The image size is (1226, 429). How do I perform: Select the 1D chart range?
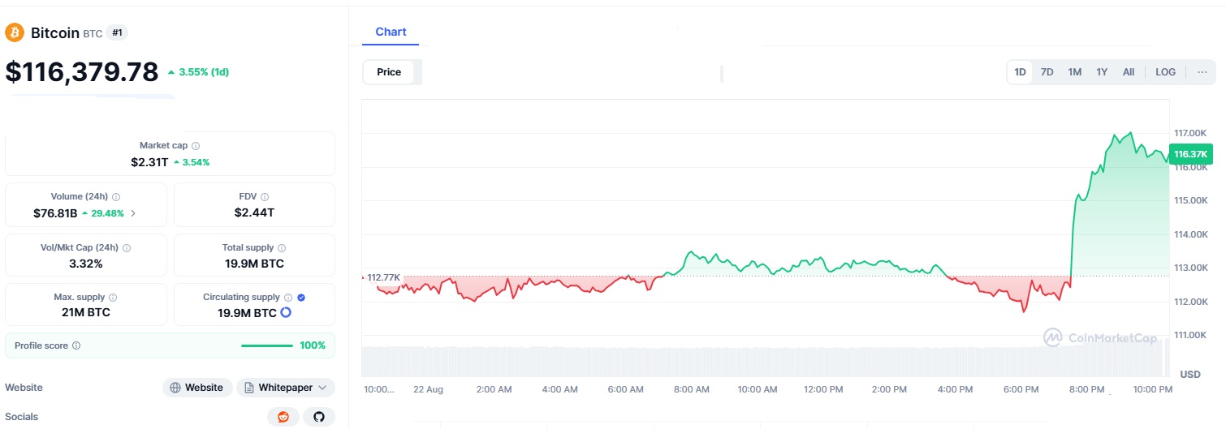(1021, 72)
